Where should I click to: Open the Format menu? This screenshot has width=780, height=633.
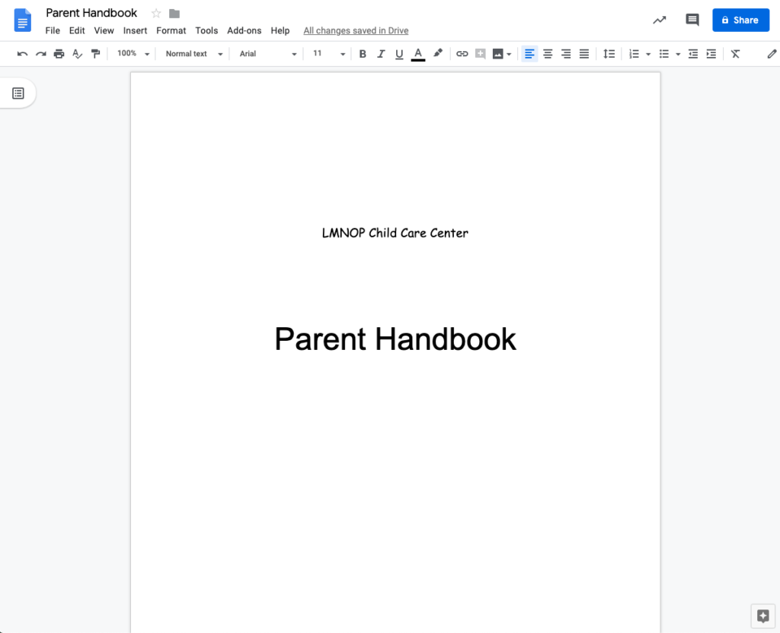point(171,30)
